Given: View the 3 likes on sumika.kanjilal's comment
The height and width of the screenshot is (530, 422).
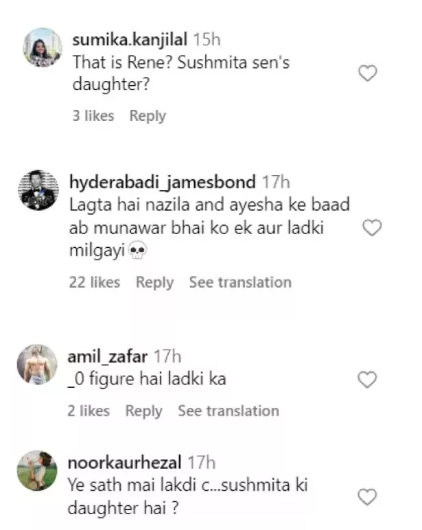Looking at the screenshot, I should [93, 116].
